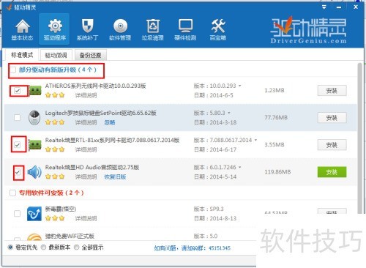Open the title bar dropdown menu icon
366x268 pixels.
click(324, 7)
